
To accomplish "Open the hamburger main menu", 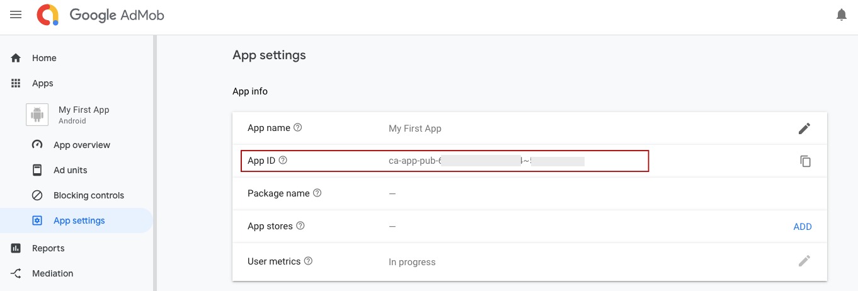I will pos(16,14).
